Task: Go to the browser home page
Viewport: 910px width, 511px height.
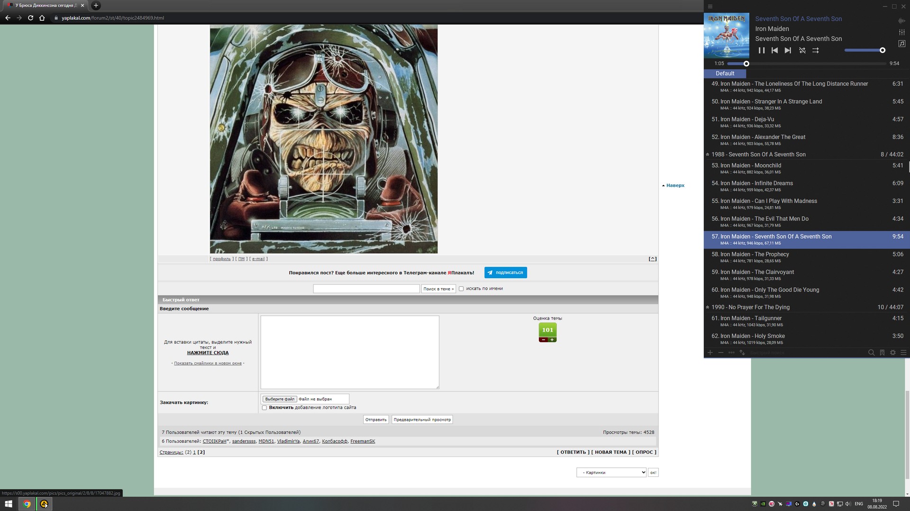Action: [x=42, y=18]
